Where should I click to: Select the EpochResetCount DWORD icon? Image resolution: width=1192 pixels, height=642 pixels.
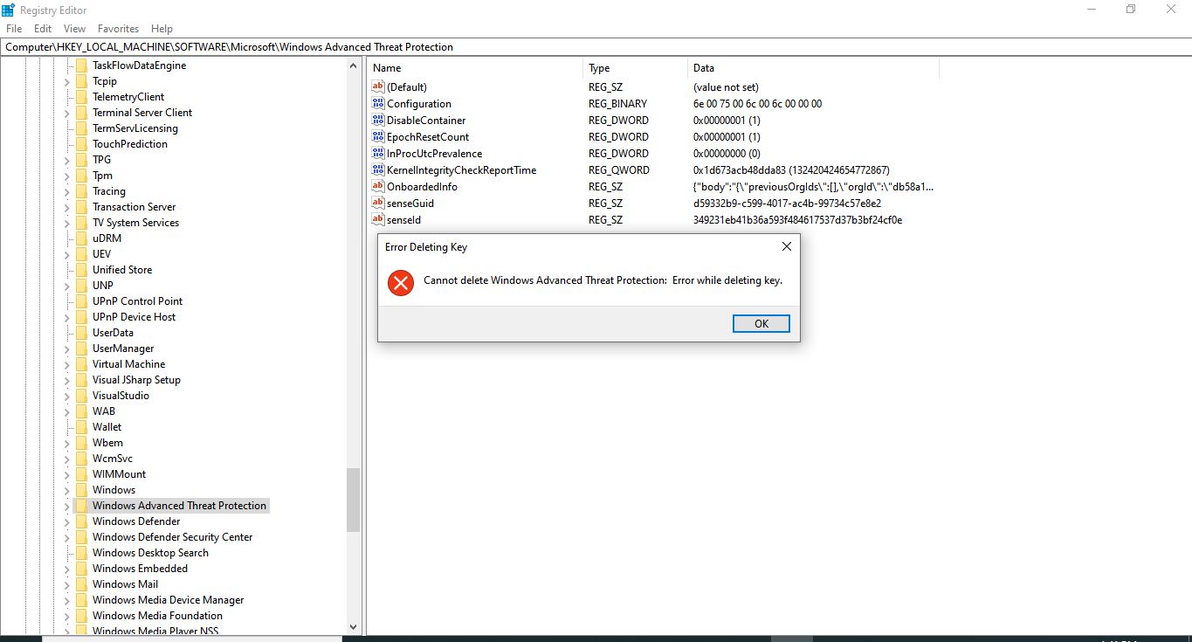tap(377, 136)
